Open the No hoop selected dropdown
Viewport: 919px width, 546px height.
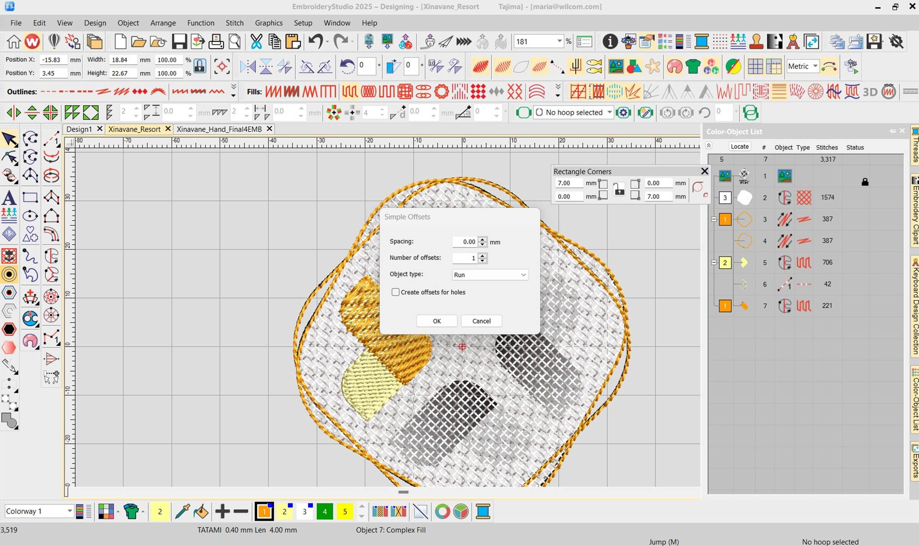coord(609,112)
